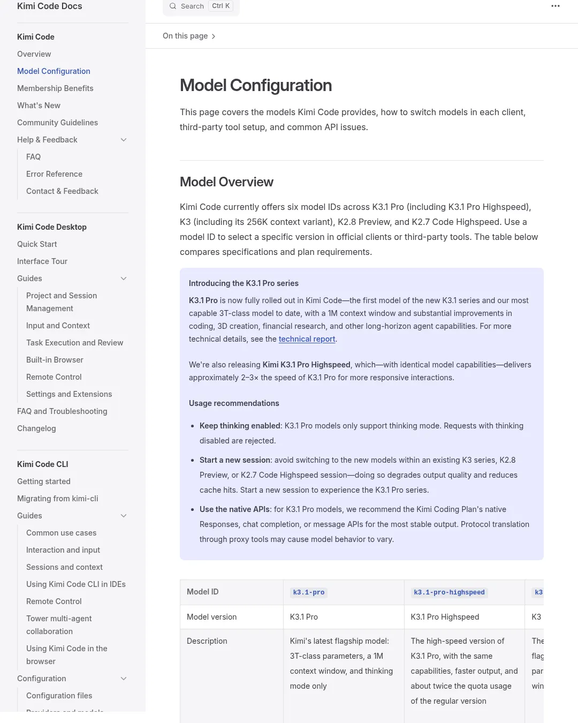Viewport: 578px width, 723px height.
Task: Open the Changelog page
Action: [x=36, y=428]
